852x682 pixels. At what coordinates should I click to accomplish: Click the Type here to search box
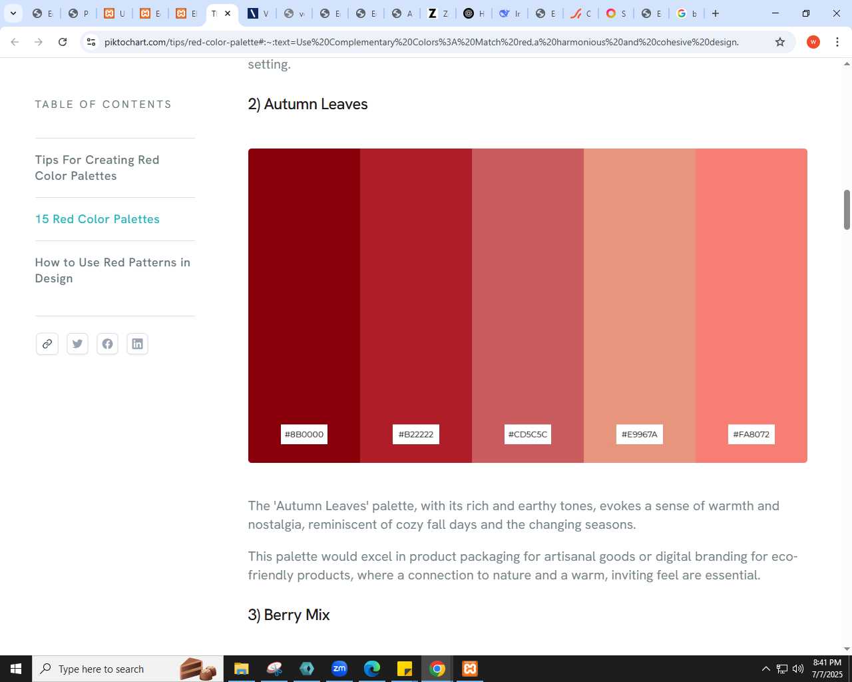point(128,669)
